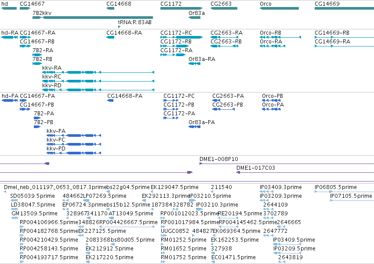The width and height of the screenshot is (374, 264).
Task: Select the CG14667 gene label
Action: (x=32, y=4)
